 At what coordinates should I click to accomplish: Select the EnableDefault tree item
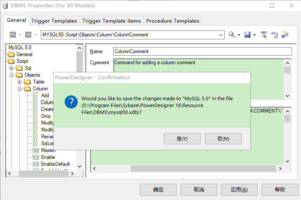pyautogui.click(x=55, y=164)
